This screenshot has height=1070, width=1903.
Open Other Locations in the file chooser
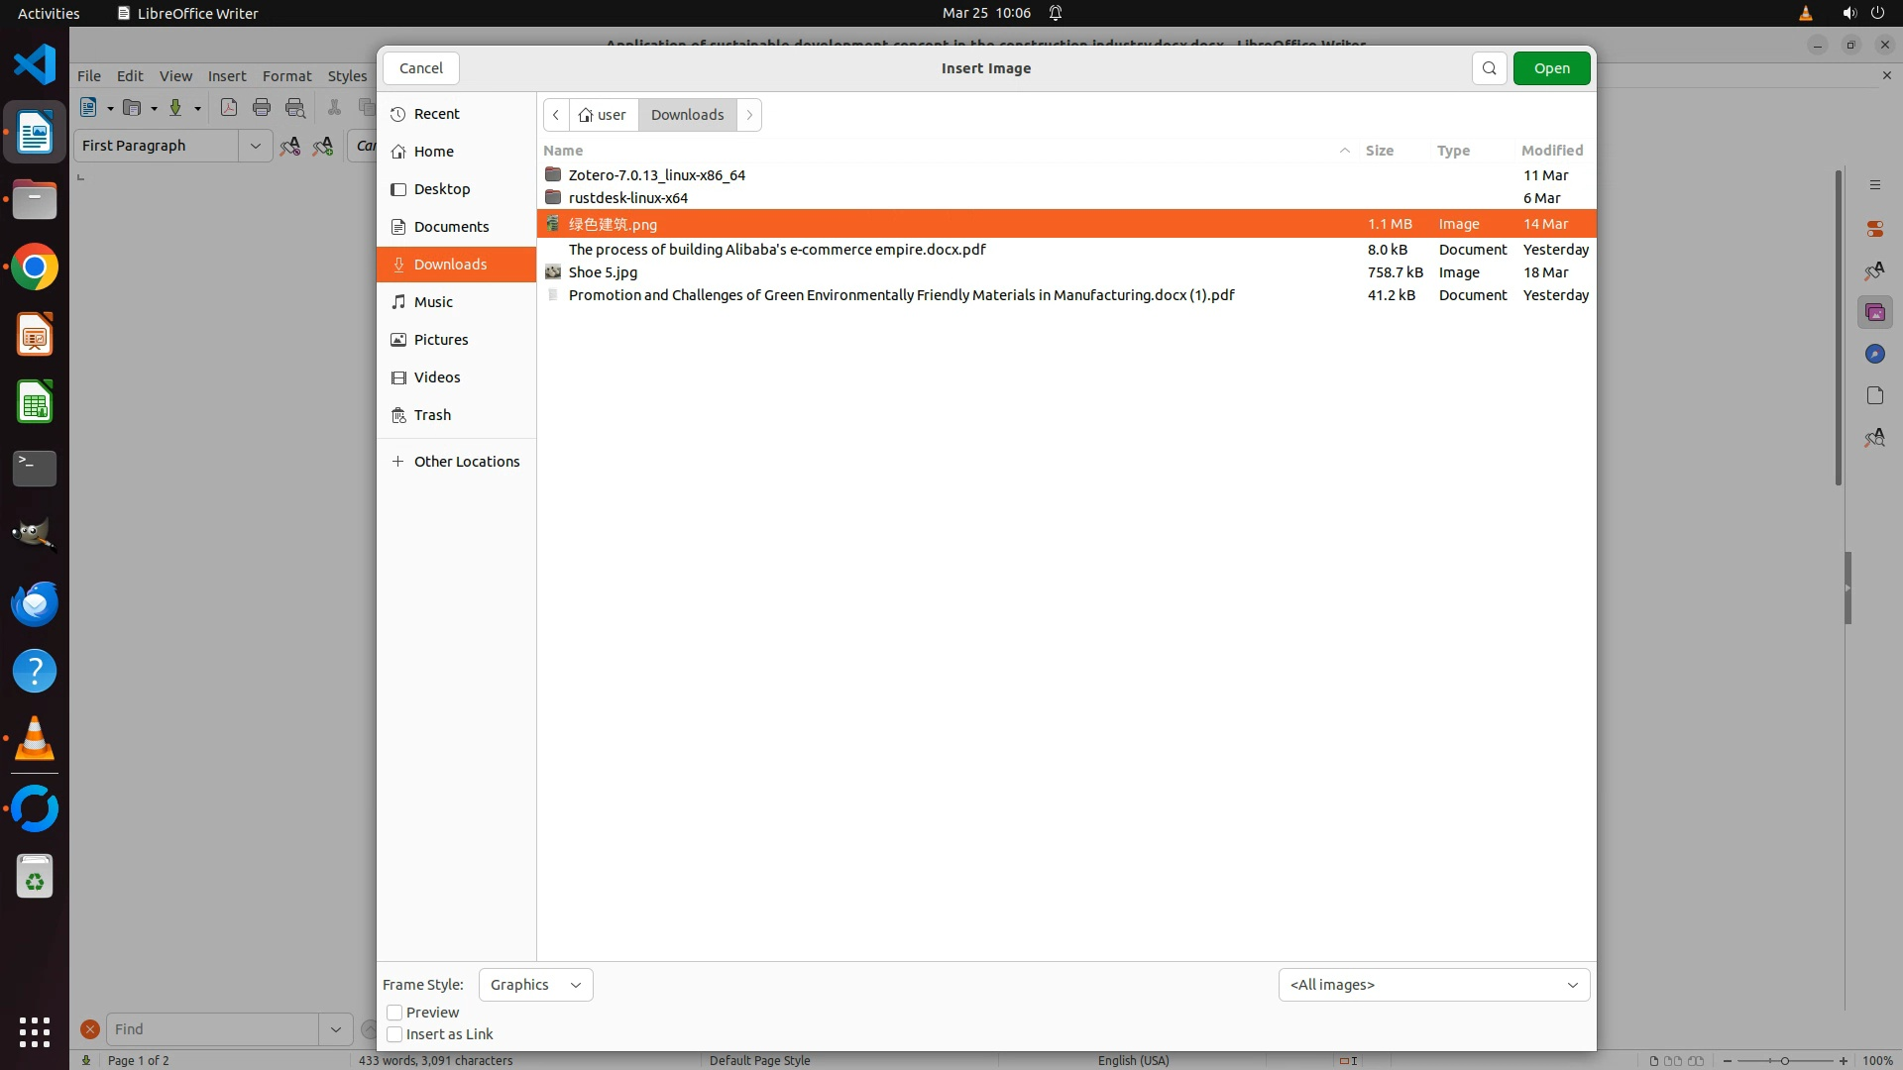[466, 462]
